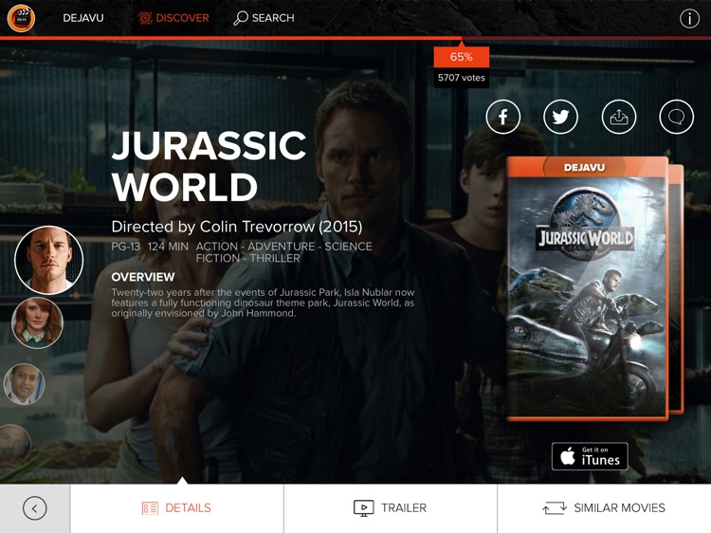This screenshot has width=711, height=533.
Task: Share movie on Facebook
Action: (x=502, y=117)
